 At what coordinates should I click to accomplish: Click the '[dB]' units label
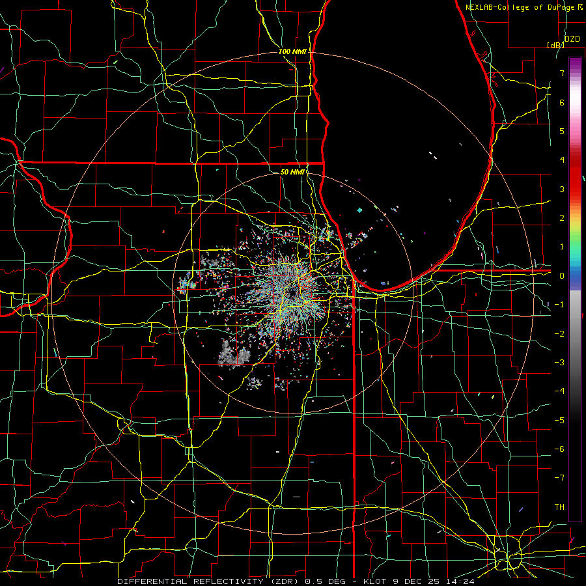[x=556, y=45]
